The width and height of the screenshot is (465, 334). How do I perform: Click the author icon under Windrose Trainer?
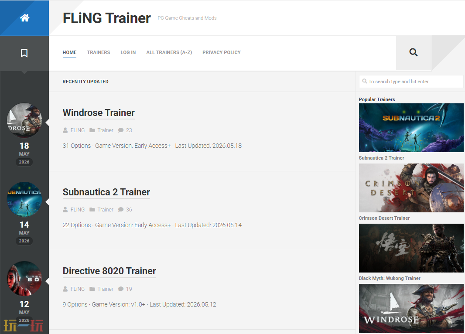pyautogui.click(x=65, y=130)
